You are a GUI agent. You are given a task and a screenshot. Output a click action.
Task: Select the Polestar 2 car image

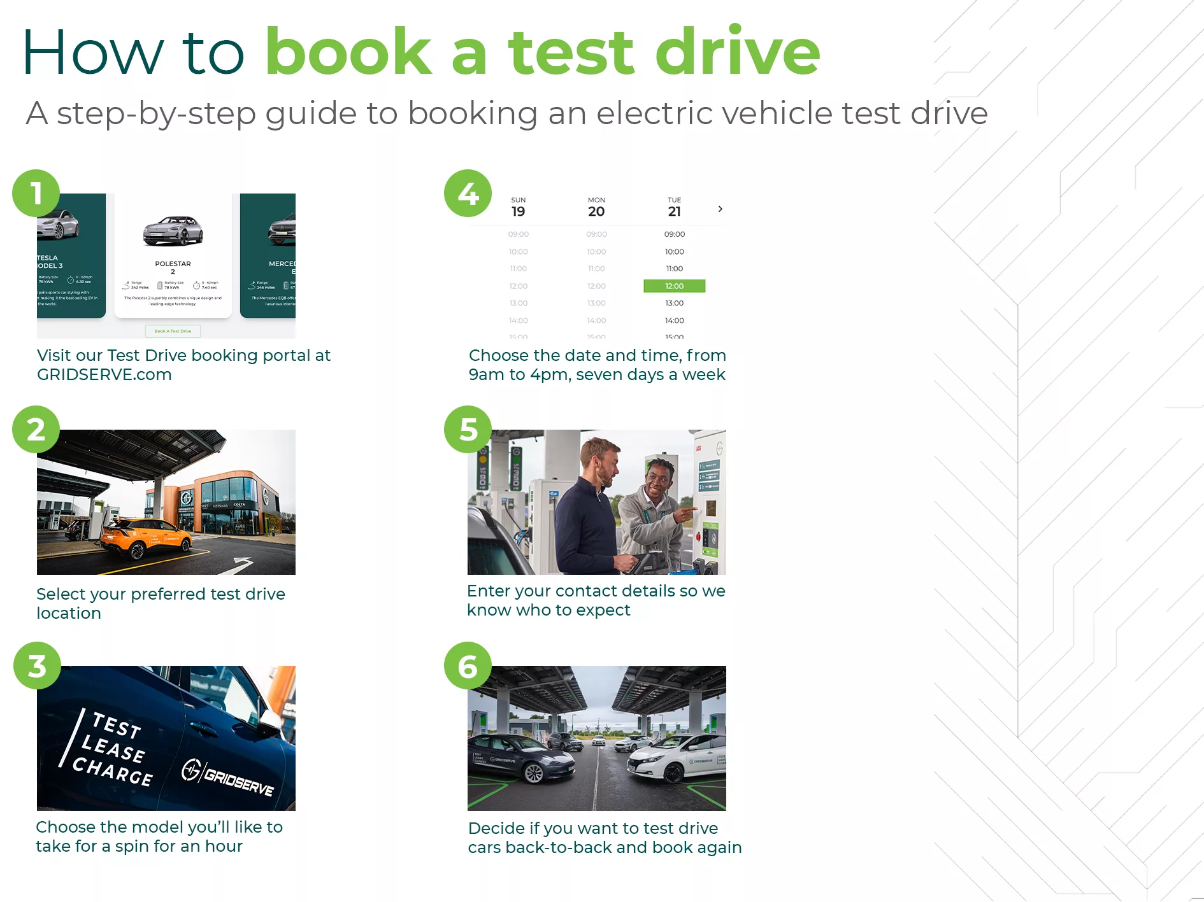pos(173,230)
